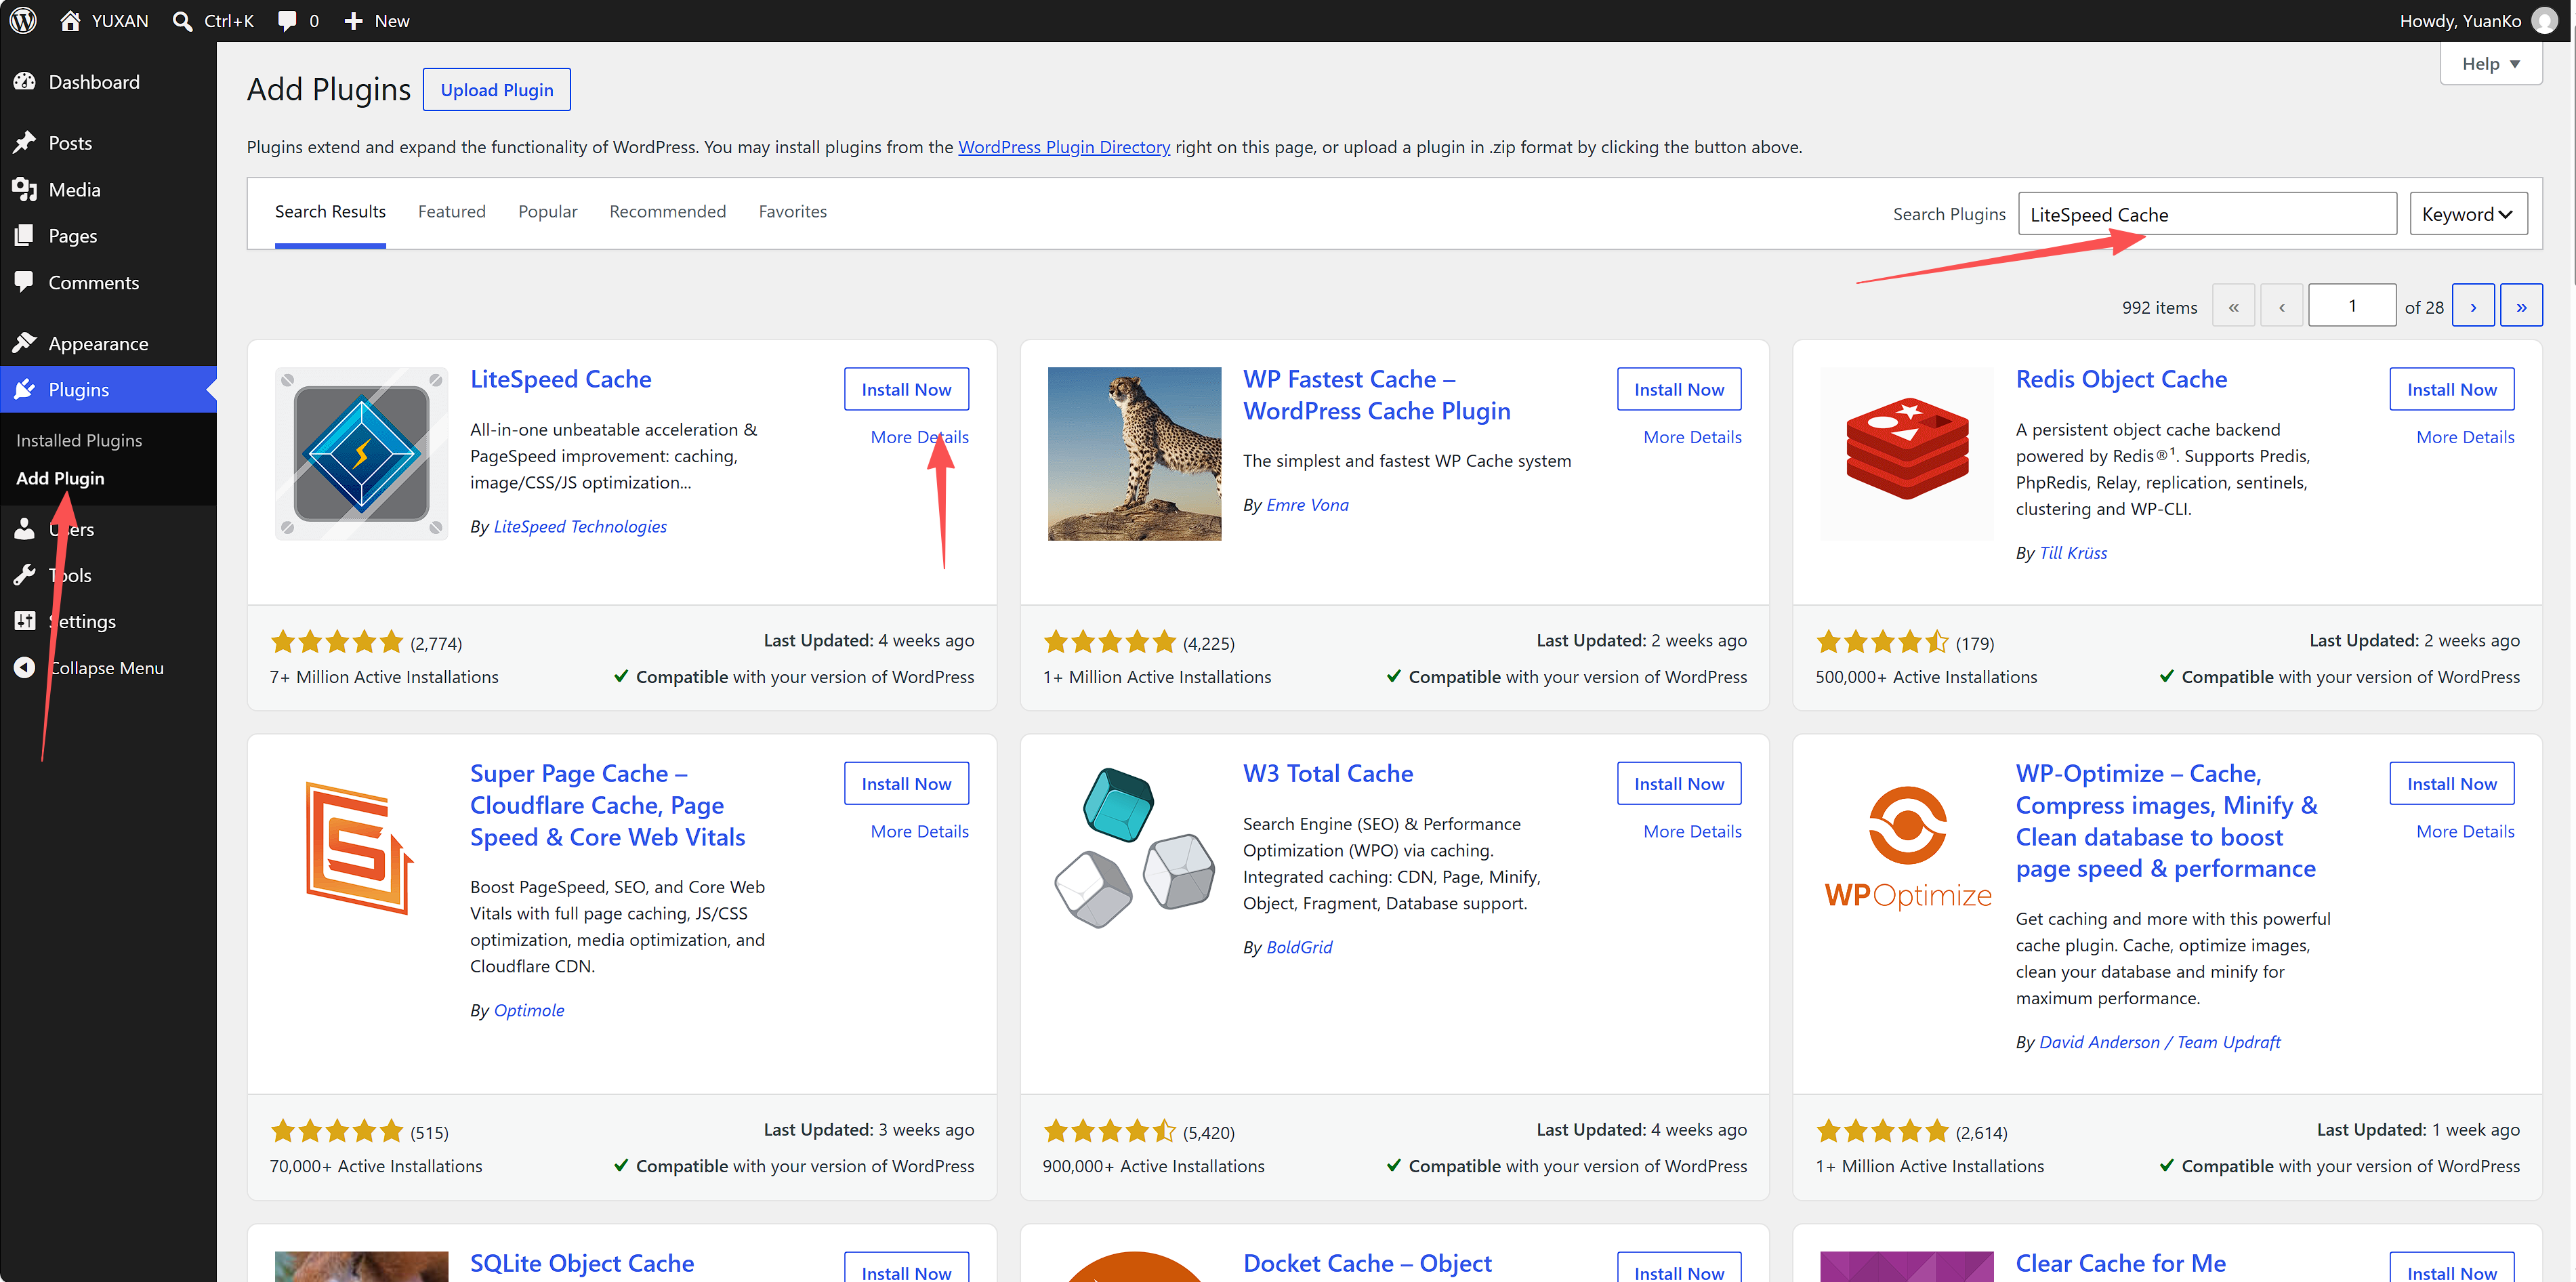
Task: Install the WP-Optimize plugin
Action: [2452, 783]
